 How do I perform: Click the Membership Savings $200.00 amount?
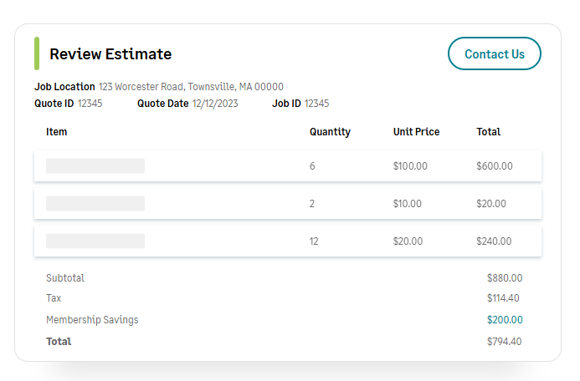tap(505, 320)
